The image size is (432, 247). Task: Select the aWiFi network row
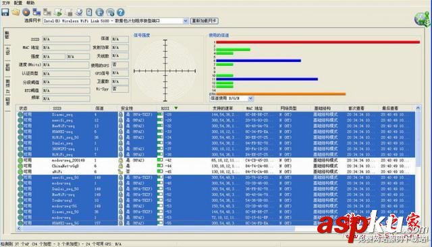(x=216, y=172)
